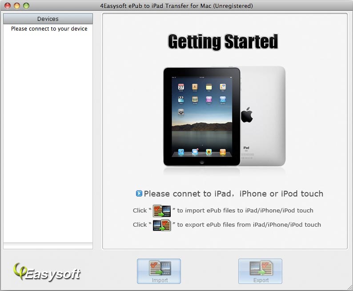Click the 4Easysoft logo
The height and width of the screenshot is (291, 353).
tap(47, 272)
